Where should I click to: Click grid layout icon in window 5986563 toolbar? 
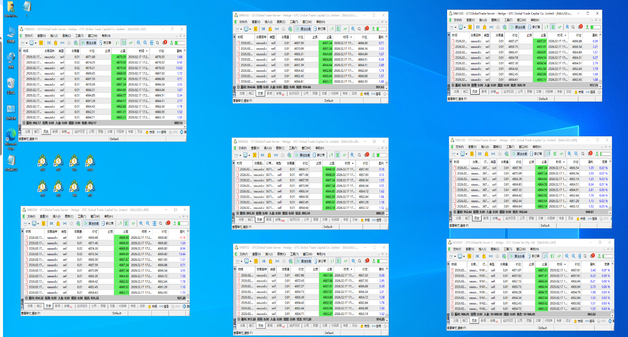pyautogui.click(x=151, y=43)
